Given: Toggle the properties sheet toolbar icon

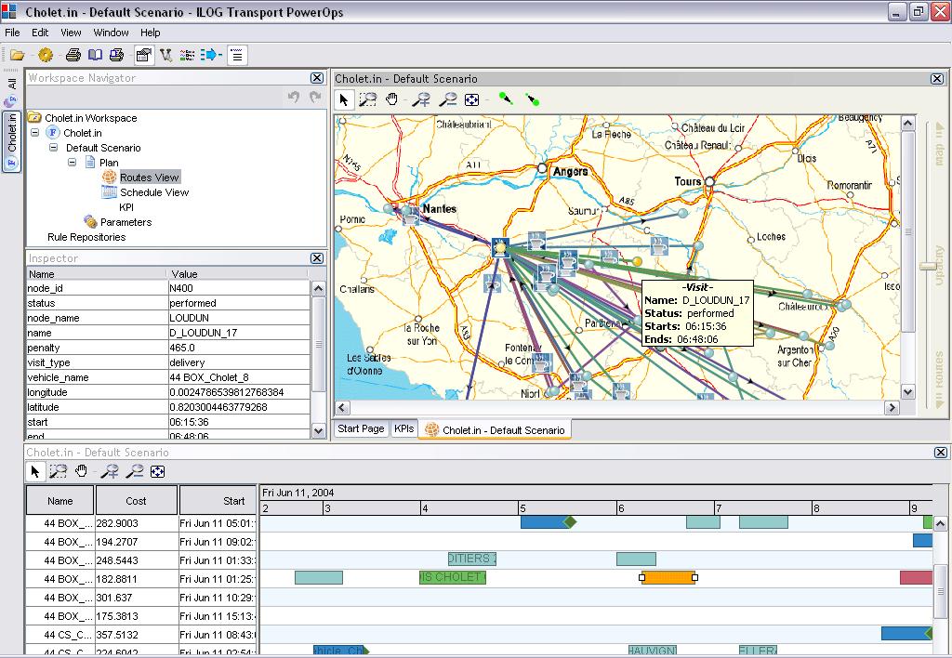Looking at the screenshot, I should pos(144,55).
